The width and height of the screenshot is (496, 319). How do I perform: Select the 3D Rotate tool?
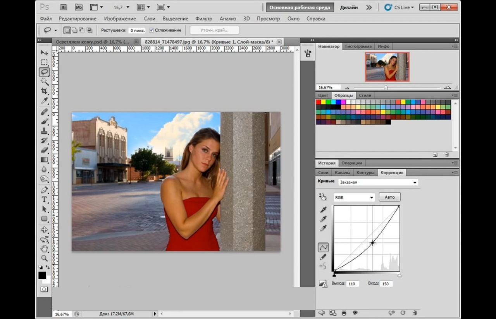(x=44, y=230)
